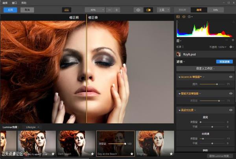Click the zoom in plus button
This screenshot has height=159, width=236.
point(116,9)
